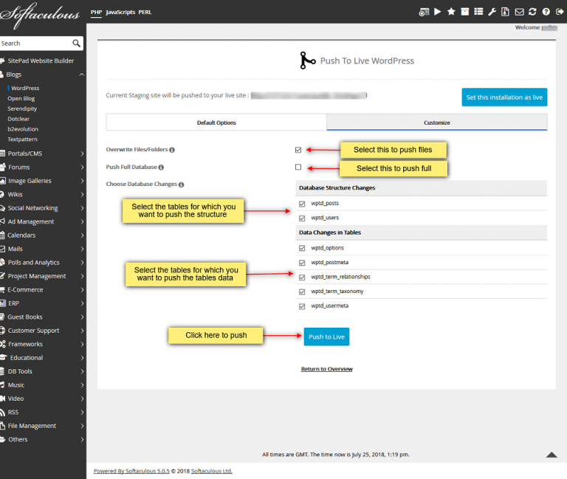Click the play triangle icon in header

tap(438, 12)
